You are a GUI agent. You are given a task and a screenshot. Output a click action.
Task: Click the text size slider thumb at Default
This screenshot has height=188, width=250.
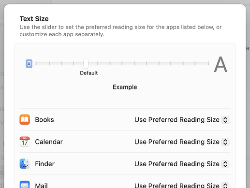pos(86,63)
